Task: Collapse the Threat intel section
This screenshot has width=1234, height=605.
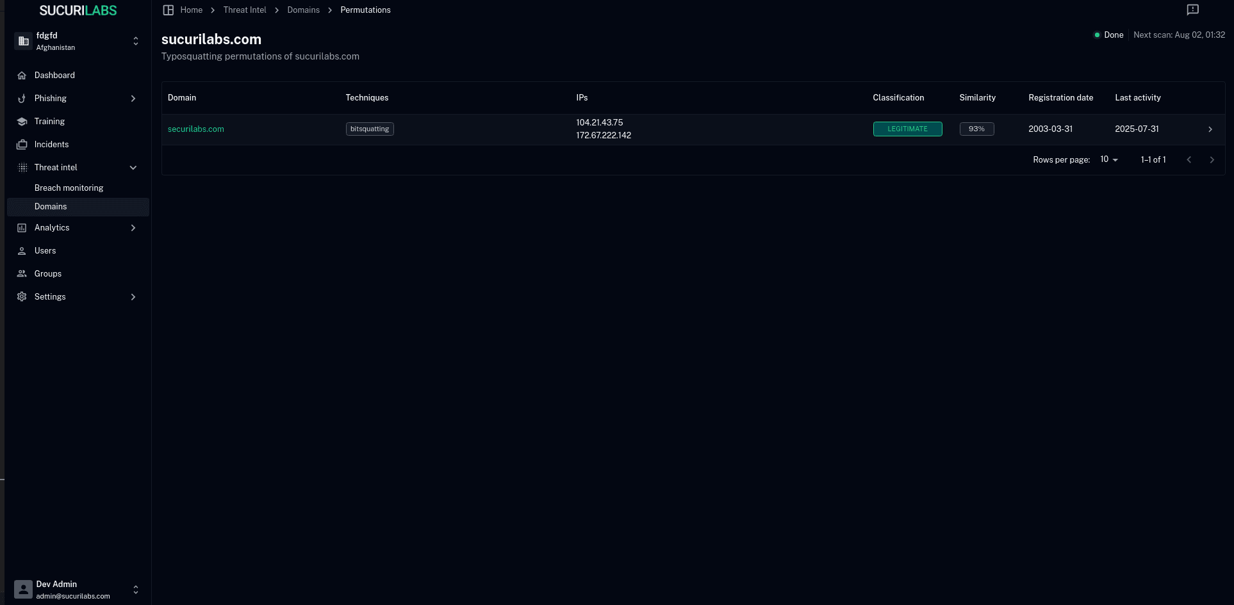Action: coord(133,168)
